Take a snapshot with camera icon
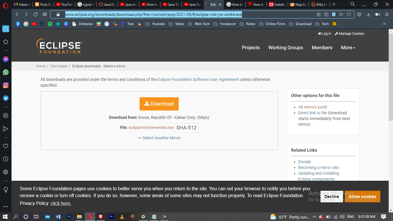 tap(326, 14)
